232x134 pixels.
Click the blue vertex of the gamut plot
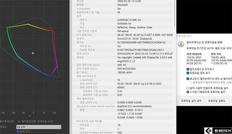pos(50,77)
